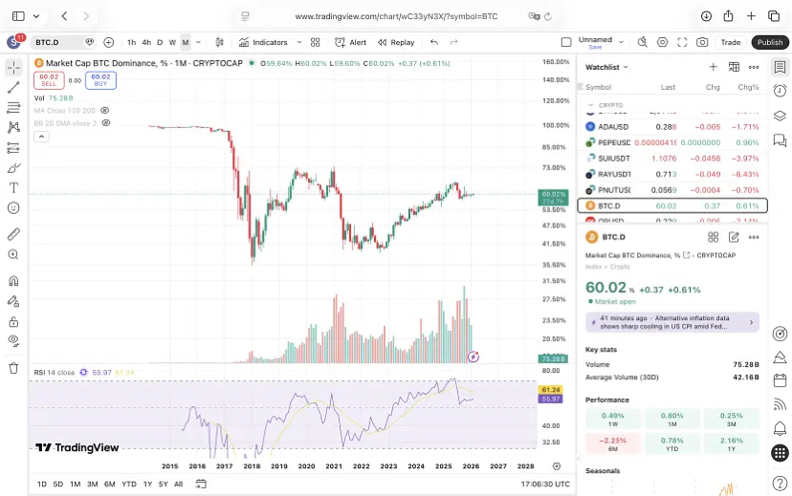792x496 pixels.
Task: Undo the last chart action
Action: [x=434, y=42]
